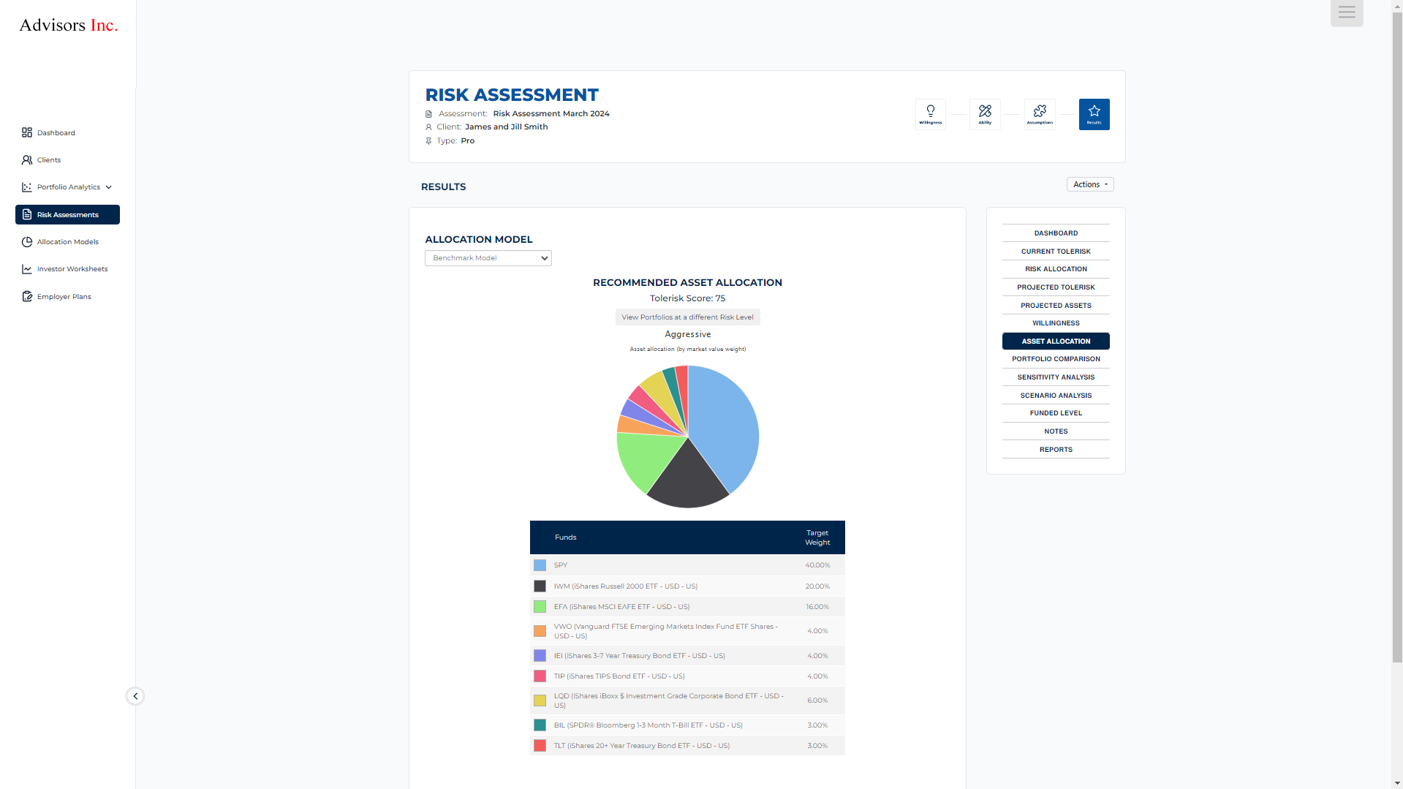Select the Sensitivity Analysis menu item

[1055, 377]
